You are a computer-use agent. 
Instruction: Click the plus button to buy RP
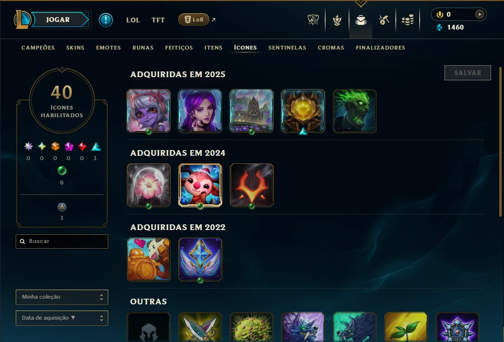(479, 14)
